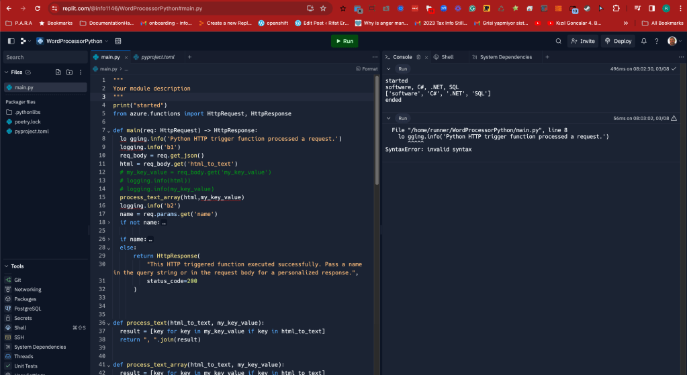
Task: Select main.py in the file tree
Action: [x=45, y=87]
